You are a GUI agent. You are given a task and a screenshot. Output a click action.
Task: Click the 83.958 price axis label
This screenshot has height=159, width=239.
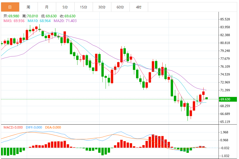click(225, 27)
